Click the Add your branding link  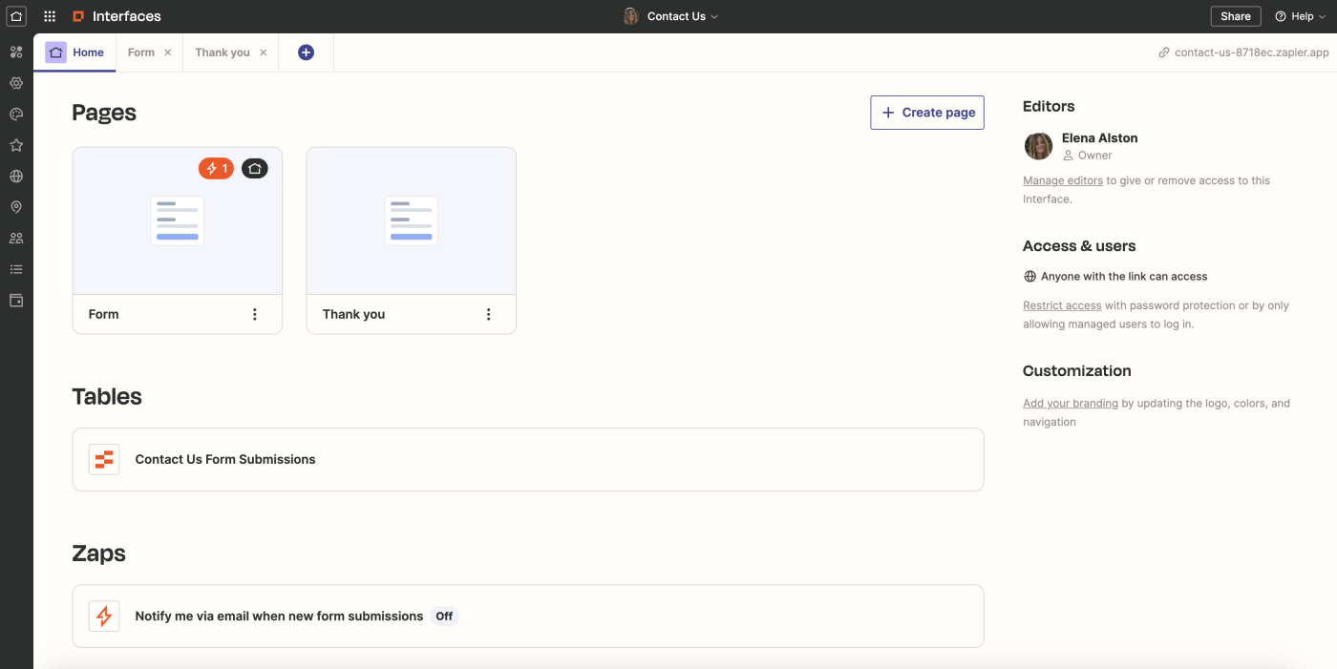1071,403
